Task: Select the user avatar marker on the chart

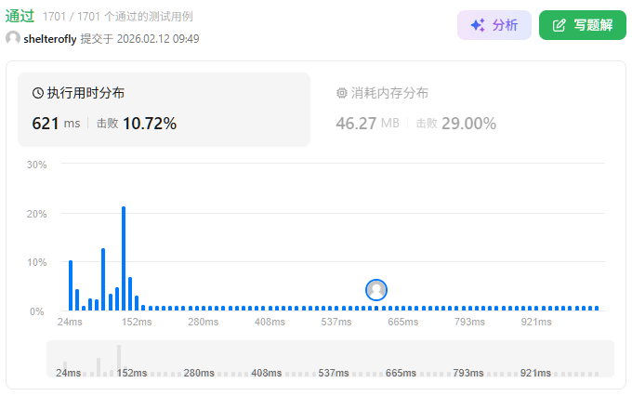Action: (x=376, y=289)
